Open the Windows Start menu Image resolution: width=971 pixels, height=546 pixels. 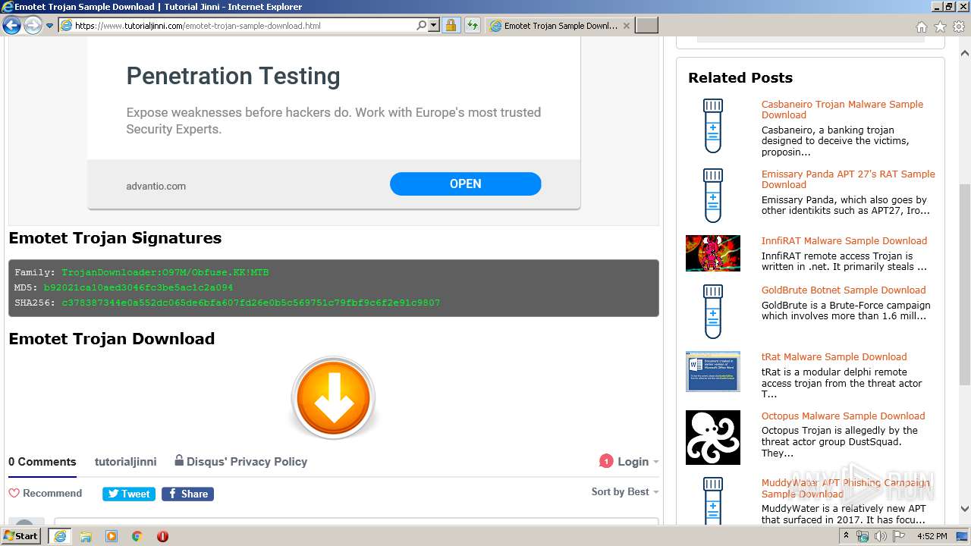(x=22, y=535)
